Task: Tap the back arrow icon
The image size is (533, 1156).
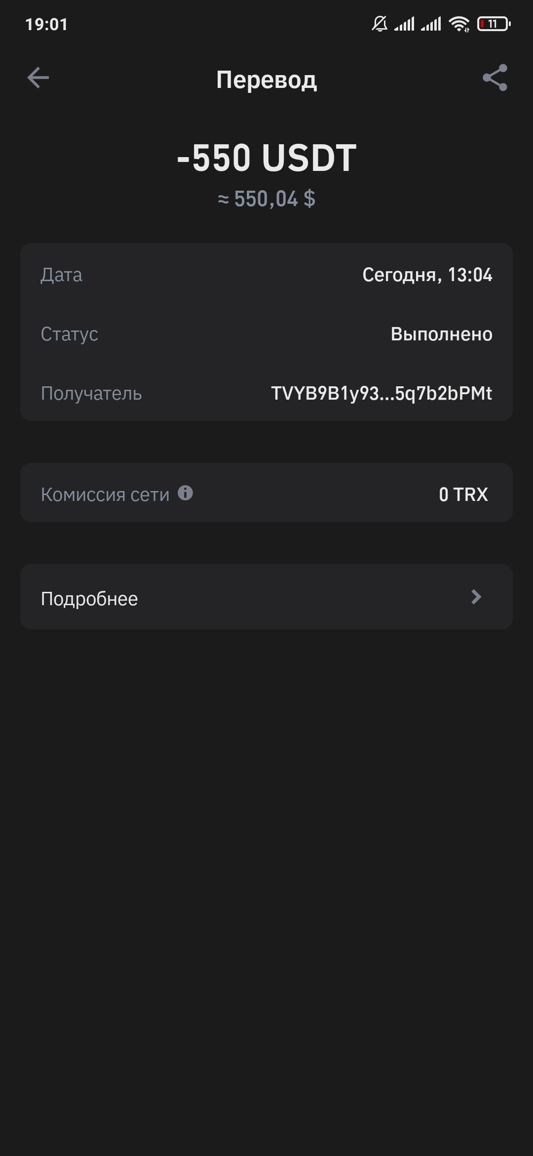Action: (38, 78)
